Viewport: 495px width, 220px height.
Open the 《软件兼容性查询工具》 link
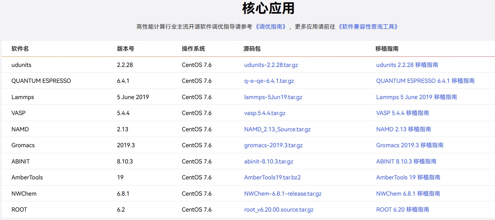(x=368, y=27)
